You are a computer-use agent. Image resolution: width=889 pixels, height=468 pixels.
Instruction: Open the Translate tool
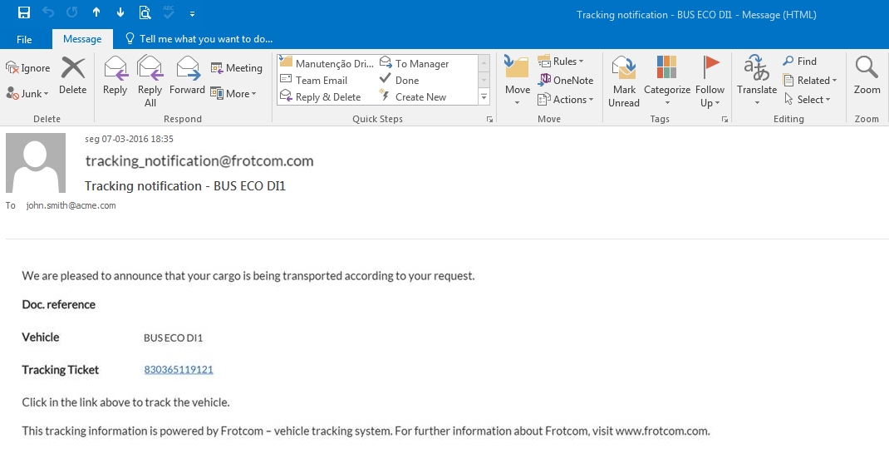(756, 81)
